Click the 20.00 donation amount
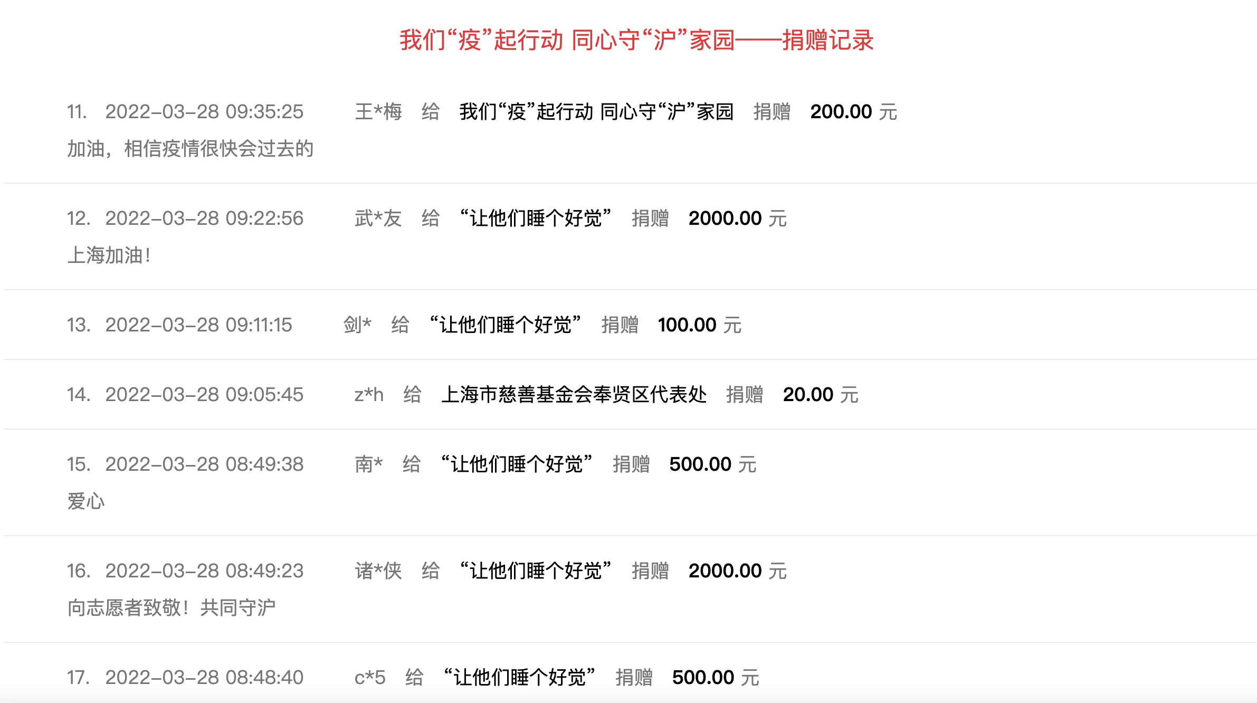 808,395
